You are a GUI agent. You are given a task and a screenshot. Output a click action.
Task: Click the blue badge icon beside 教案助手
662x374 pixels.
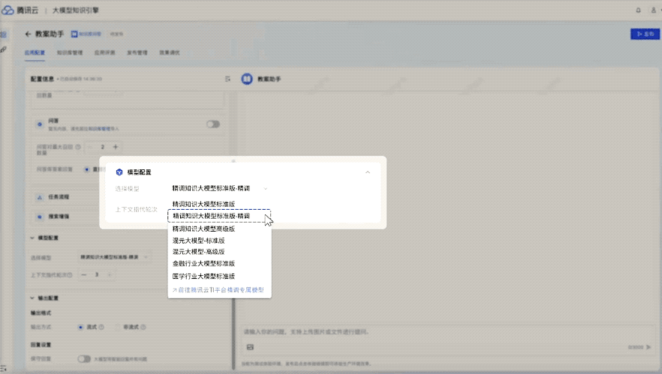(x=74, y=34)
